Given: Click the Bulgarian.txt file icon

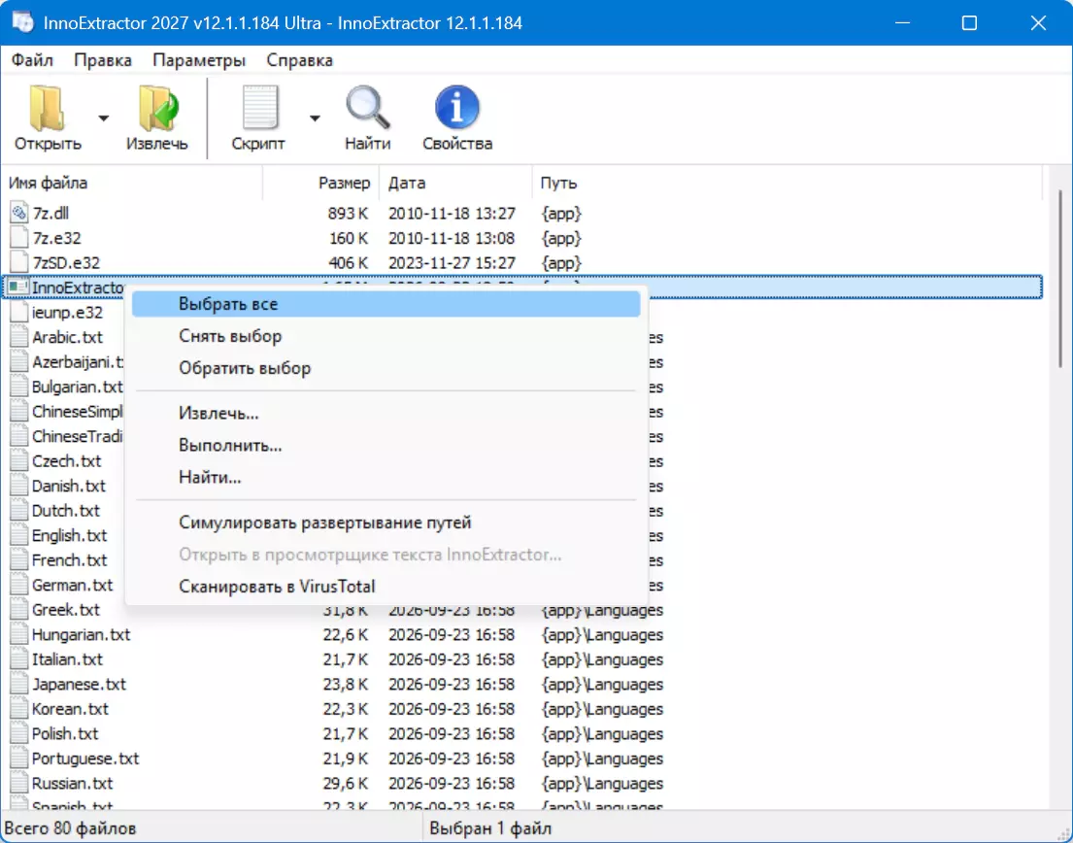Looking at the screenshot, I should coord(19,387).
